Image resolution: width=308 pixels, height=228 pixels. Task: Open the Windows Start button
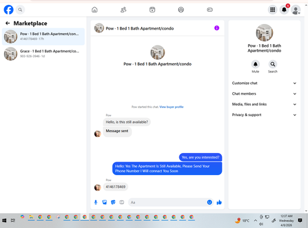coord(4,221)
